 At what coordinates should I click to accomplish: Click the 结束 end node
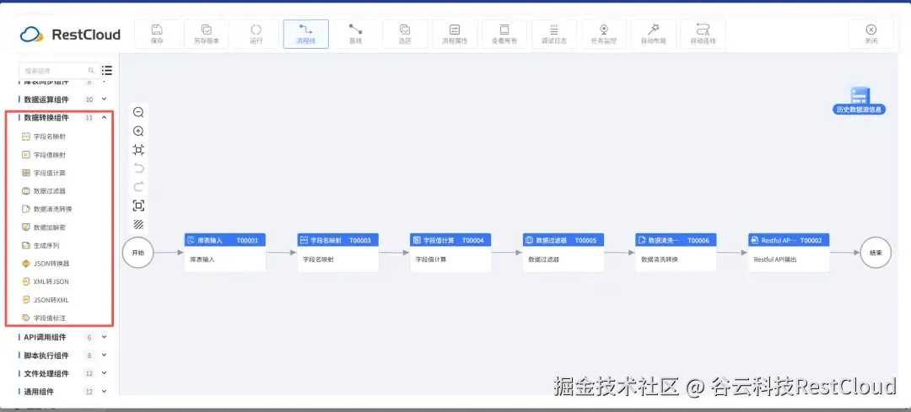[x=876, y=253]
